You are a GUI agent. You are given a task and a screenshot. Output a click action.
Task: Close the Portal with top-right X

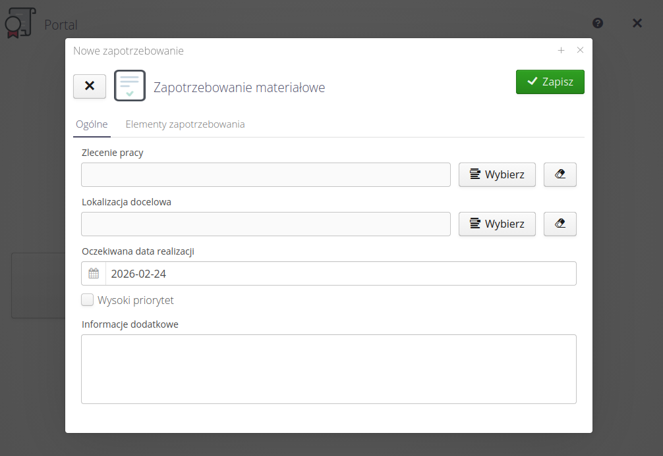637,23
